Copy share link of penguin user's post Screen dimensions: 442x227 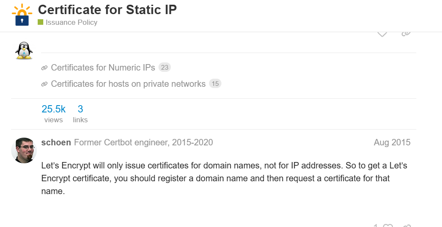pyautogui.click(x=406, y=33)
